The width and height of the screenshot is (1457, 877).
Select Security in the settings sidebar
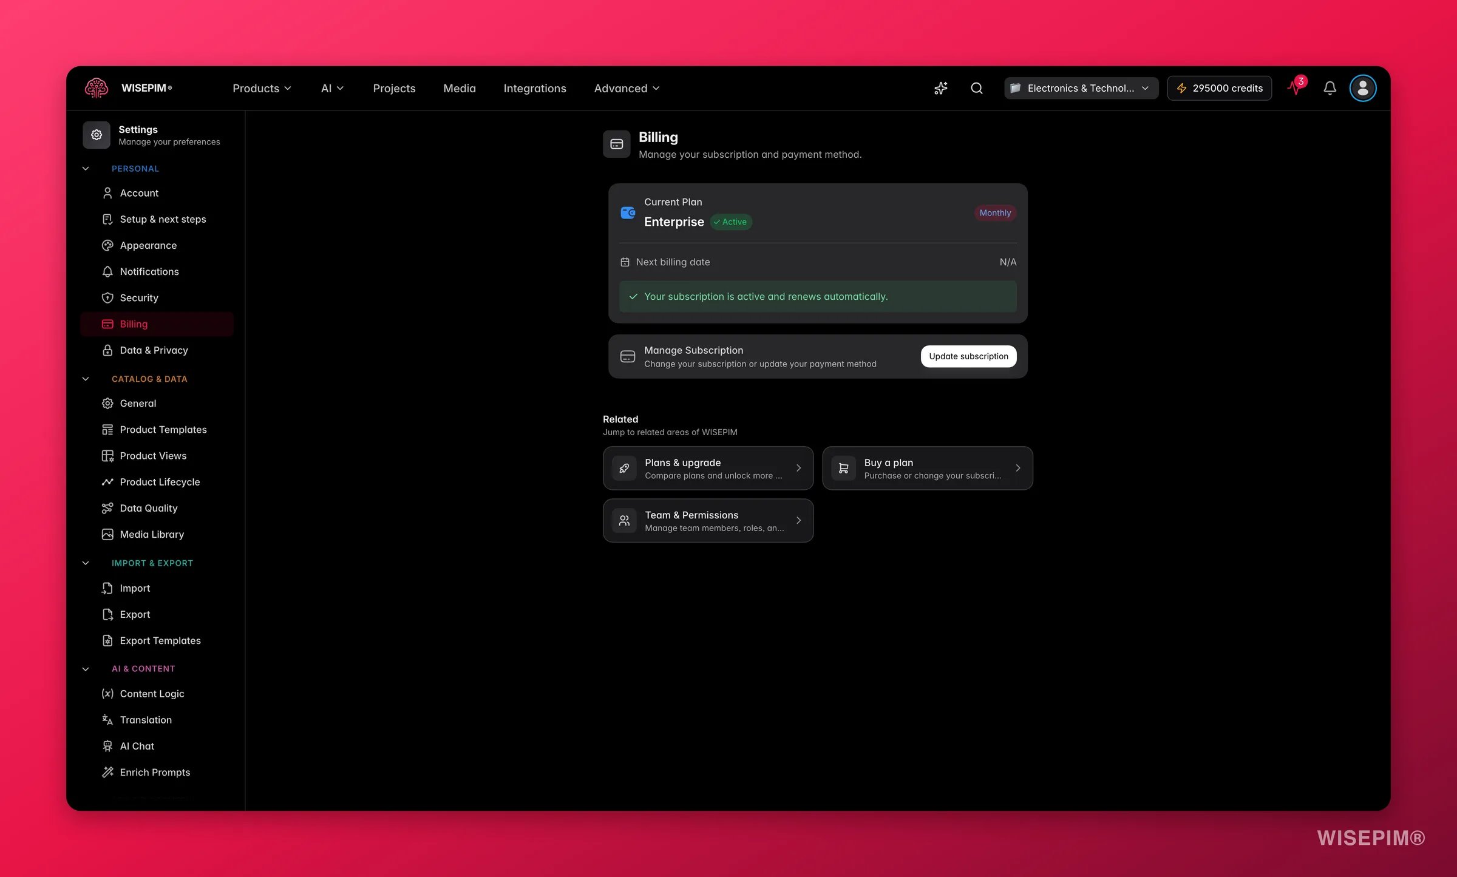[x=157, y=297]
